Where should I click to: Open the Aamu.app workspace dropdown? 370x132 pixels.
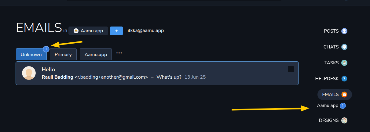click(88, 31)
